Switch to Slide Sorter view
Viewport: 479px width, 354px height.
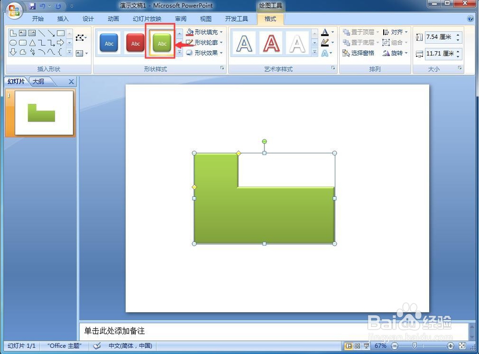click(x=357, y=346)
